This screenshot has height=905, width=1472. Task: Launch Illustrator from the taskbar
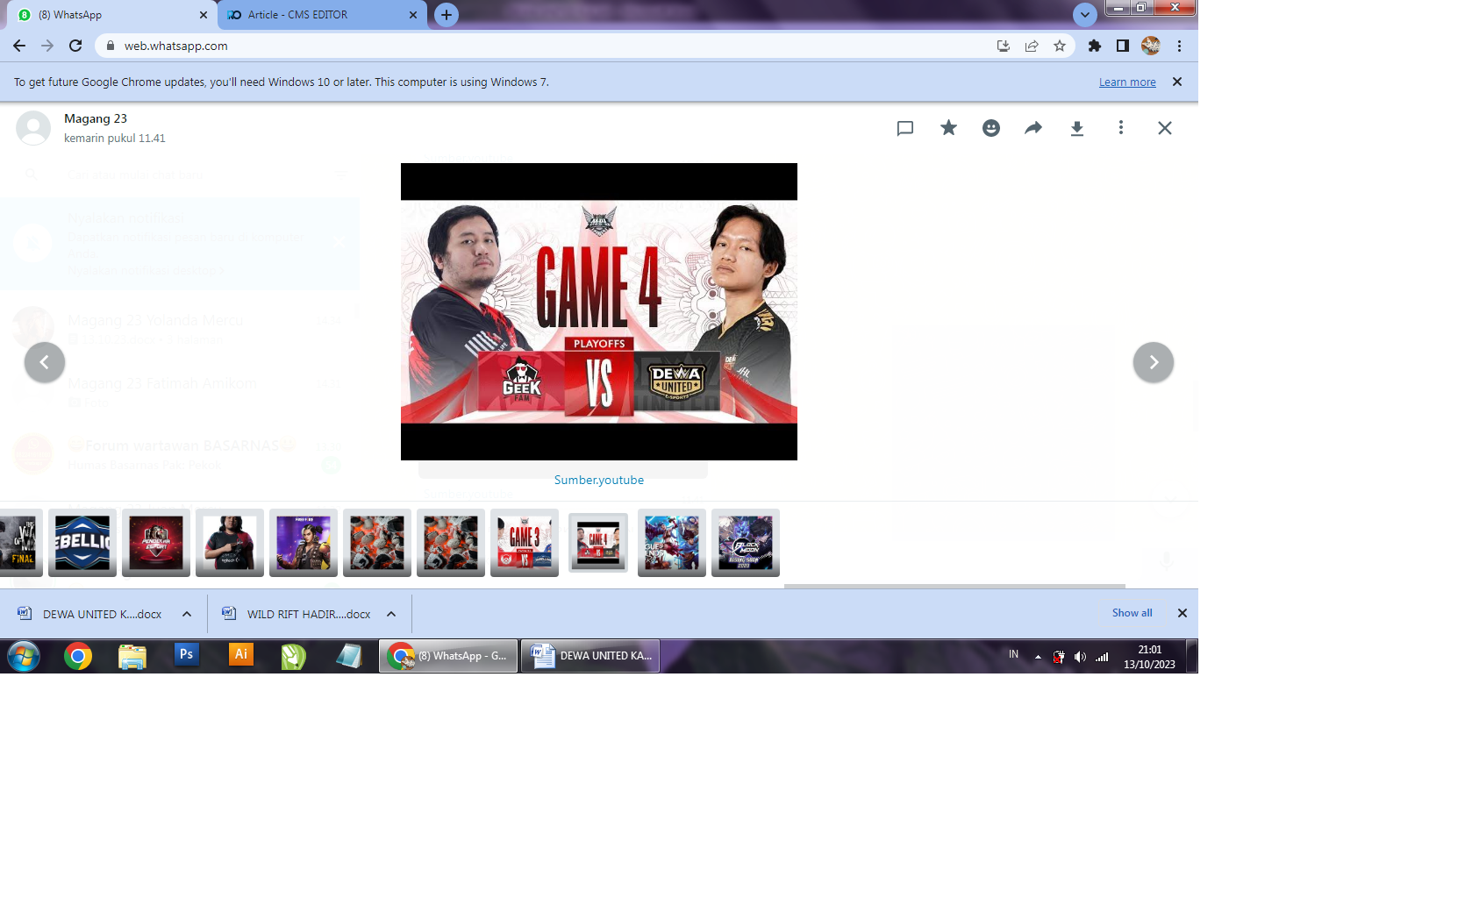point(241,655)
